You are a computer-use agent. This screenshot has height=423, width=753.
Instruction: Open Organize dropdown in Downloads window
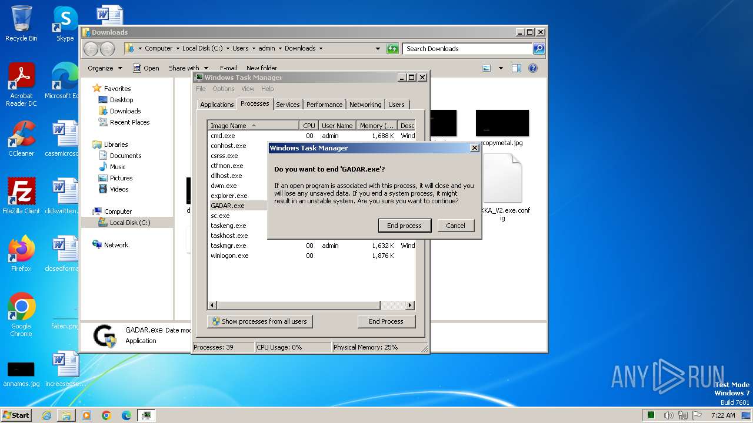[x=105, y=68]
